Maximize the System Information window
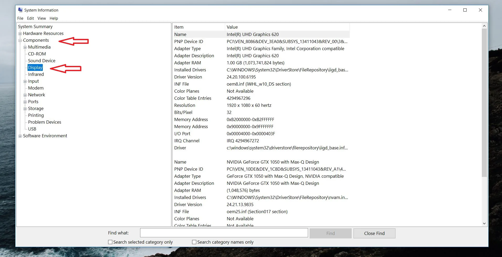This screenshot has width=502, height=257. pos(465,10)
